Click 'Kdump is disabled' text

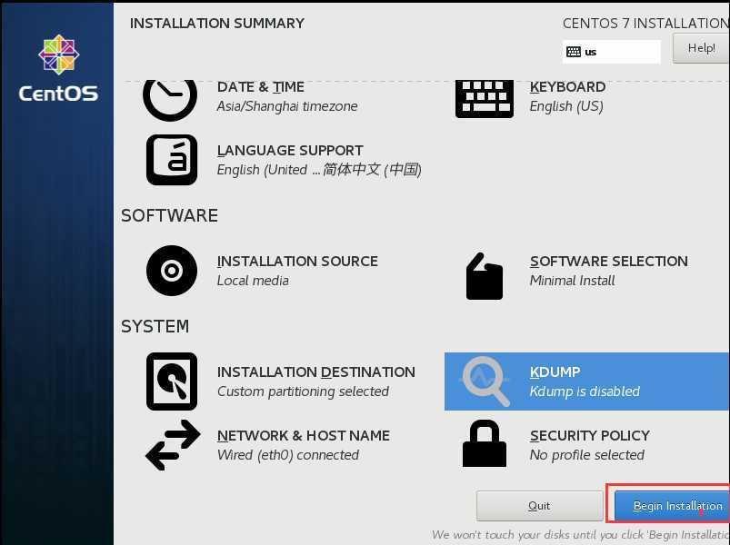click(585, 391)
